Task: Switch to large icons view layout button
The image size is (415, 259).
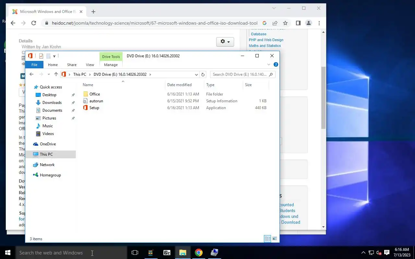Action: point(275,239)
